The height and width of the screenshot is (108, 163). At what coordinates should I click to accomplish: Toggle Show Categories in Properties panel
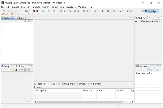(x=148, y=70)
